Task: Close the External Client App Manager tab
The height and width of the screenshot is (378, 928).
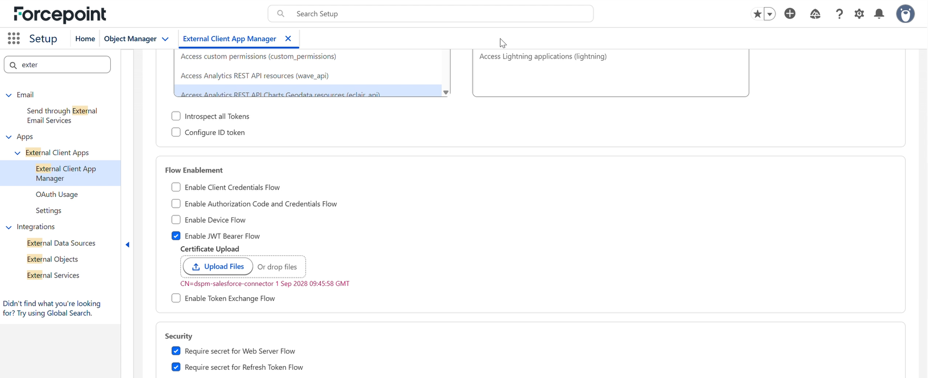Action: [x=288, y=39]
